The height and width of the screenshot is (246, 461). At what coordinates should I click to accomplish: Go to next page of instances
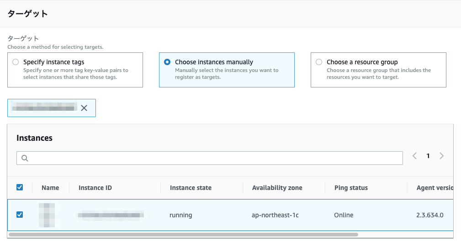(x=441, y=156)
